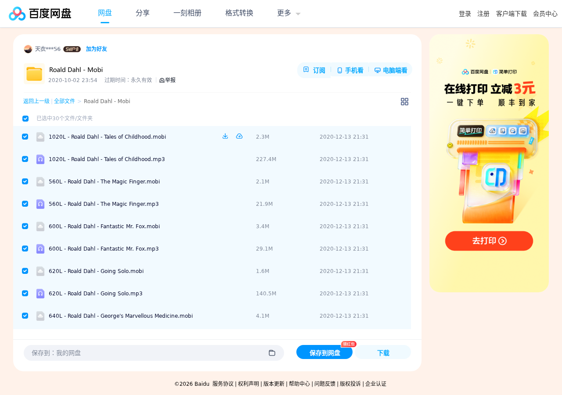The image size is (562, 395).
Task: Open 问题反馈 footer link
Action: pos(325,384)
